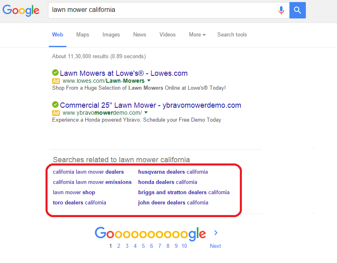Click the Next page link
The width and height of the screenshot is (337, 263).
(215, 246)
